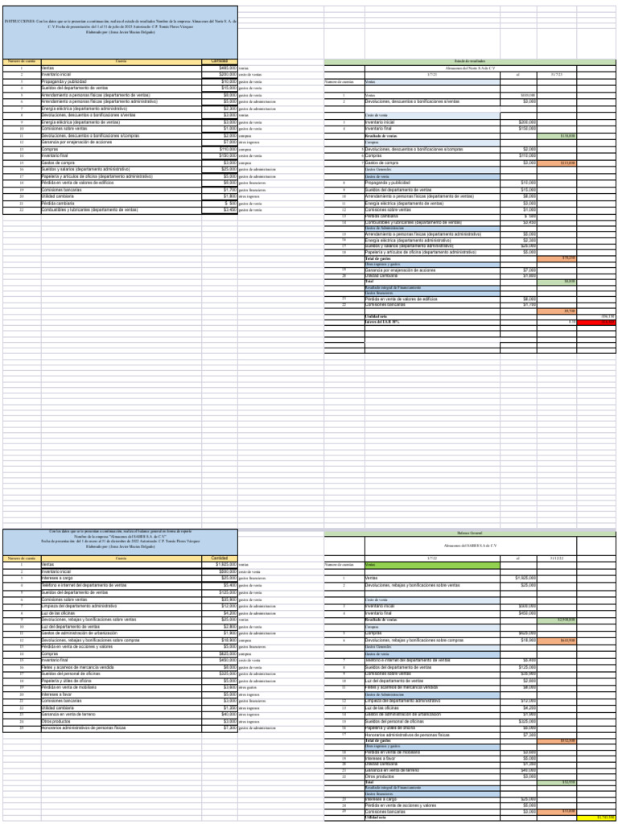Select "Inventario final" in Estado de resultados
The height and width of the screenshot is (824, 618).
click(x=380, y=128)
